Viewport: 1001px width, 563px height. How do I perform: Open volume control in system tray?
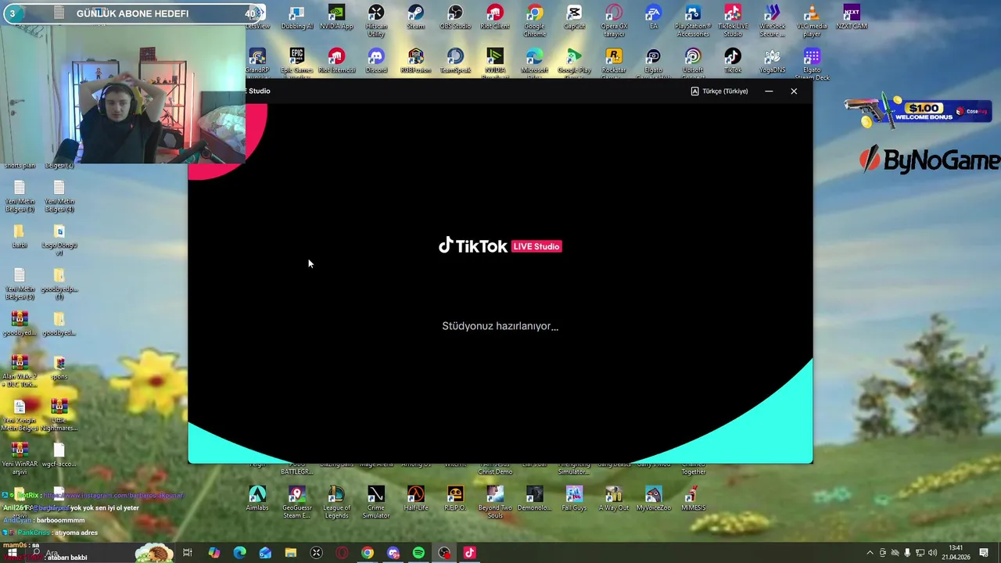[933, 553]
